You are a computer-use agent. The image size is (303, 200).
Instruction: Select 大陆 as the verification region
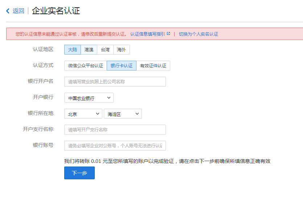pos(73,50)
